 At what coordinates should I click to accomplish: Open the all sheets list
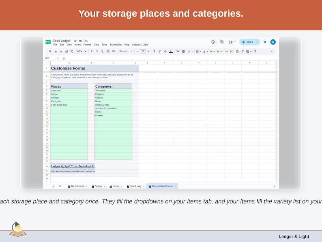point(60,186)
